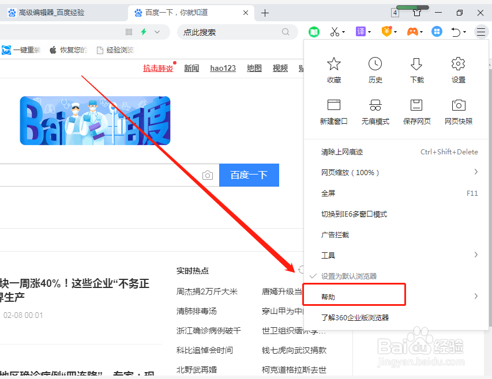Click the camera image search icon
The width and height of the screenshot is (492, 379).
click(208, 175)
